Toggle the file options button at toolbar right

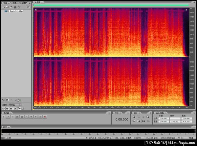(28, 7)
